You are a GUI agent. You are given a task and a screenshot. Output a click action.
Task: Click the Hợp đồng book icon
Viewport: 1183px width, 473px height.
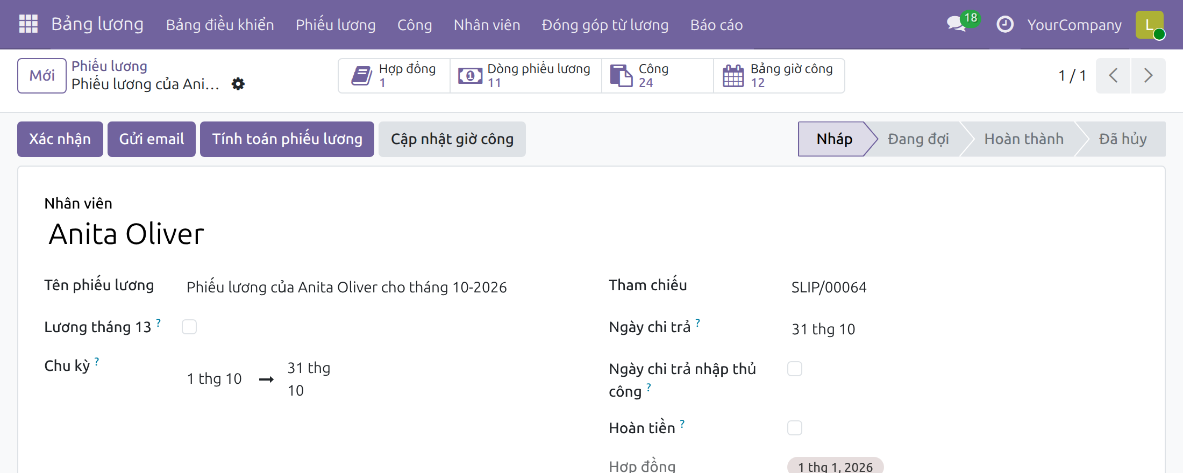361,76
